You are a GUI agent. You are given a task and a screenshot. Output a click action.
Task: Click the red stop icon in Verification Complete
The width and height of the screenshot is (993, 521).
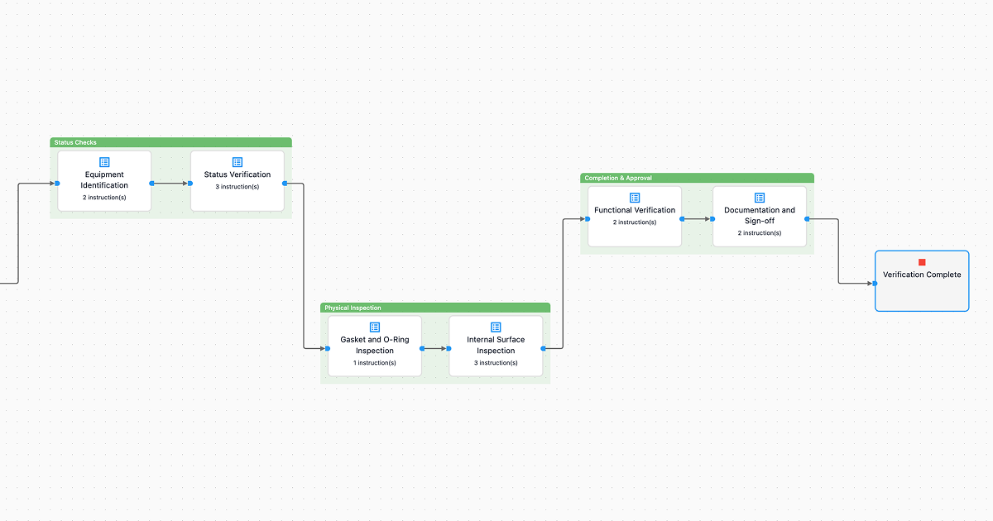point(922,262)
